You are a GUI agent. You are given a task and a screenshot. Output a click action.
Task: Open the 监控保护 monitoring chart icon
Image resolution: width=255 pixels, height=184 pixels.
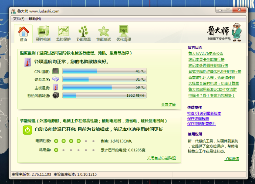tap(63, 31)
